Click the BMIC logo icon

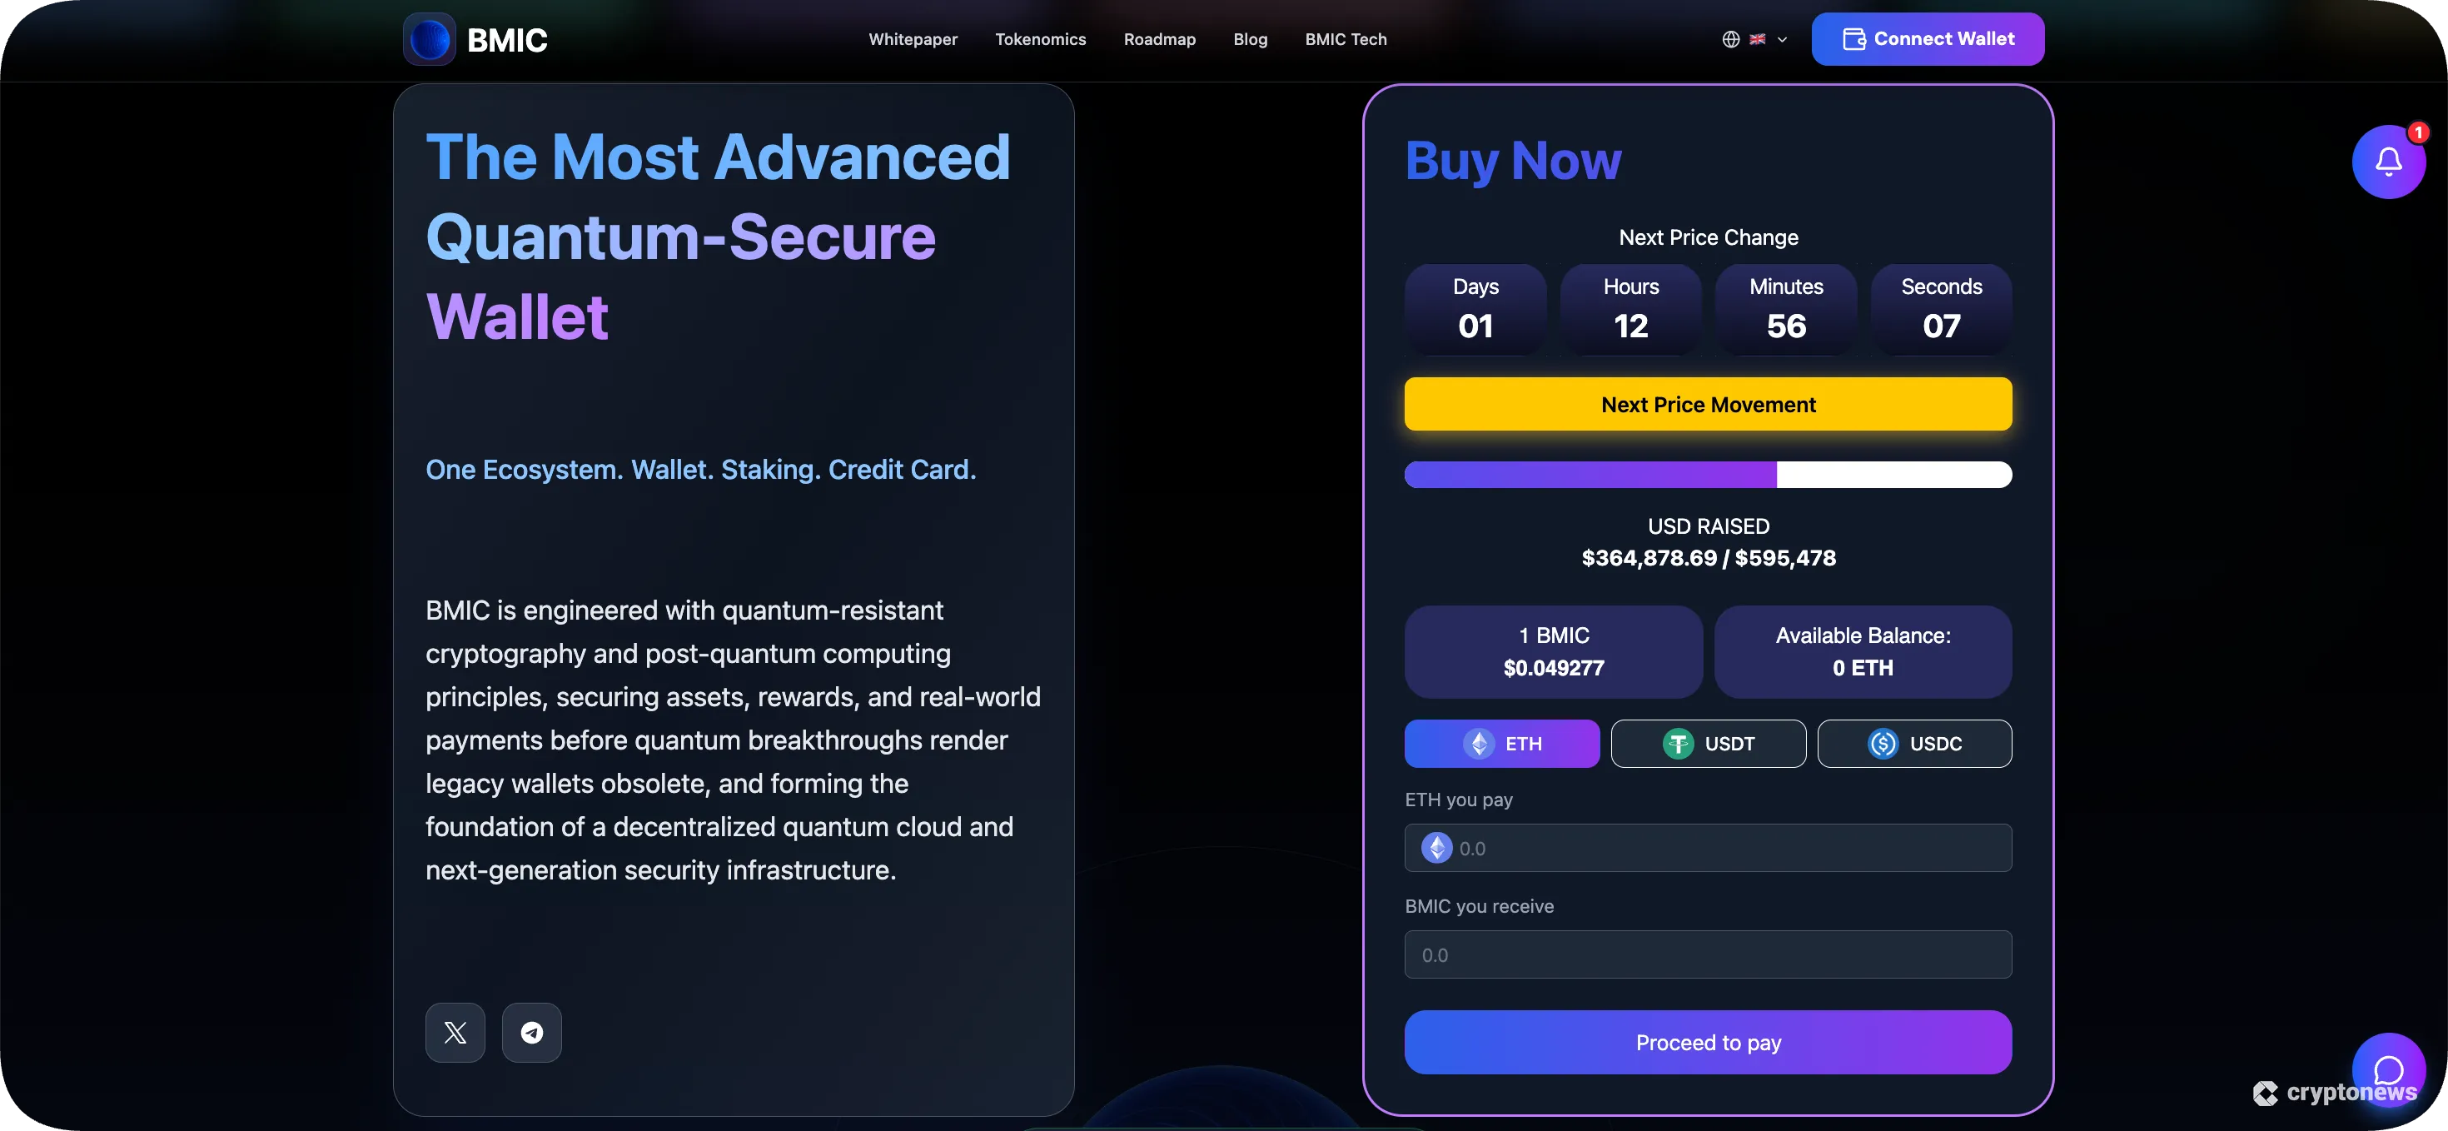pos(429,39)
